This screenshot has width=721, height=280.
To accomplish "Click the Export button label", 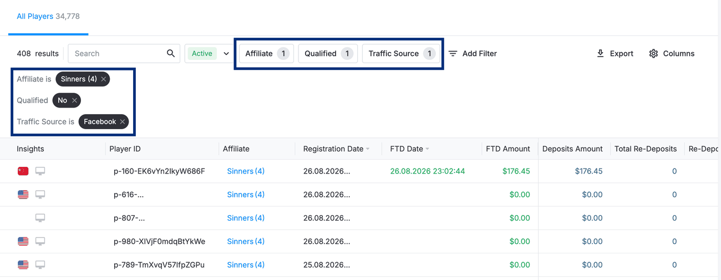I will pyautogui.click(x=622, y=53).
